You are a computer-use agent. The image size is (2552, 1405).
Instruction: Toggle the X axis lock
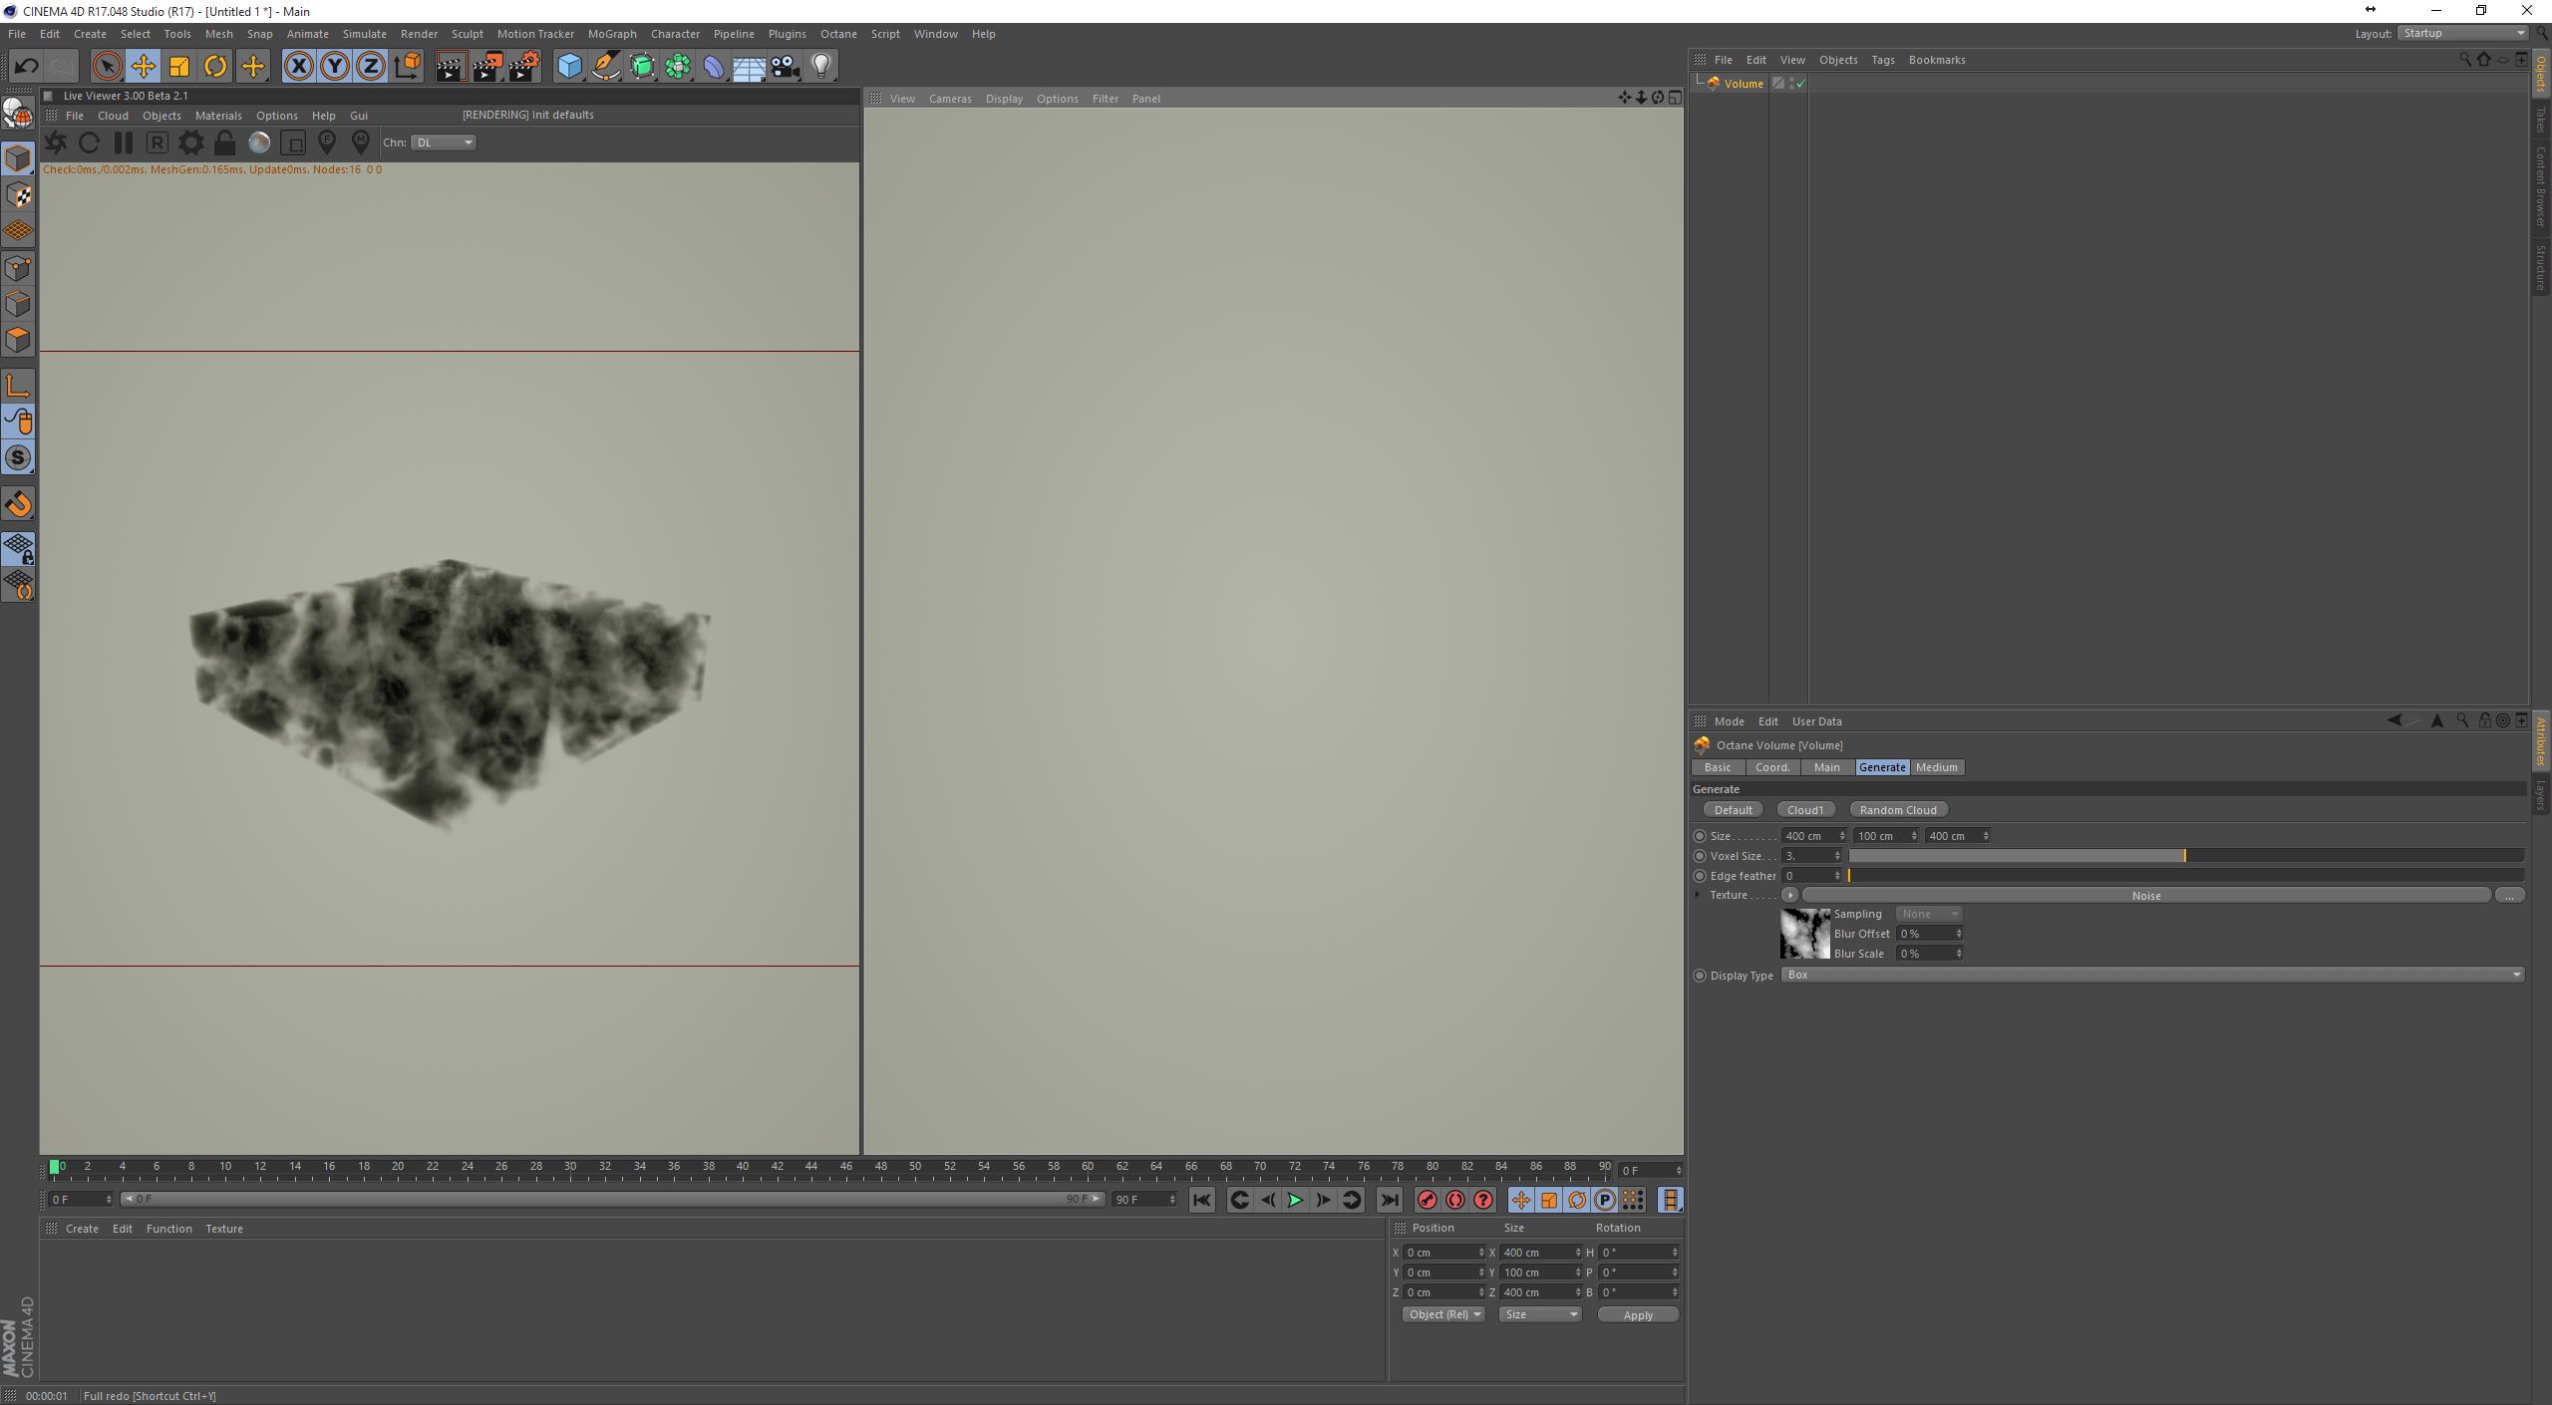pos(298,67)
